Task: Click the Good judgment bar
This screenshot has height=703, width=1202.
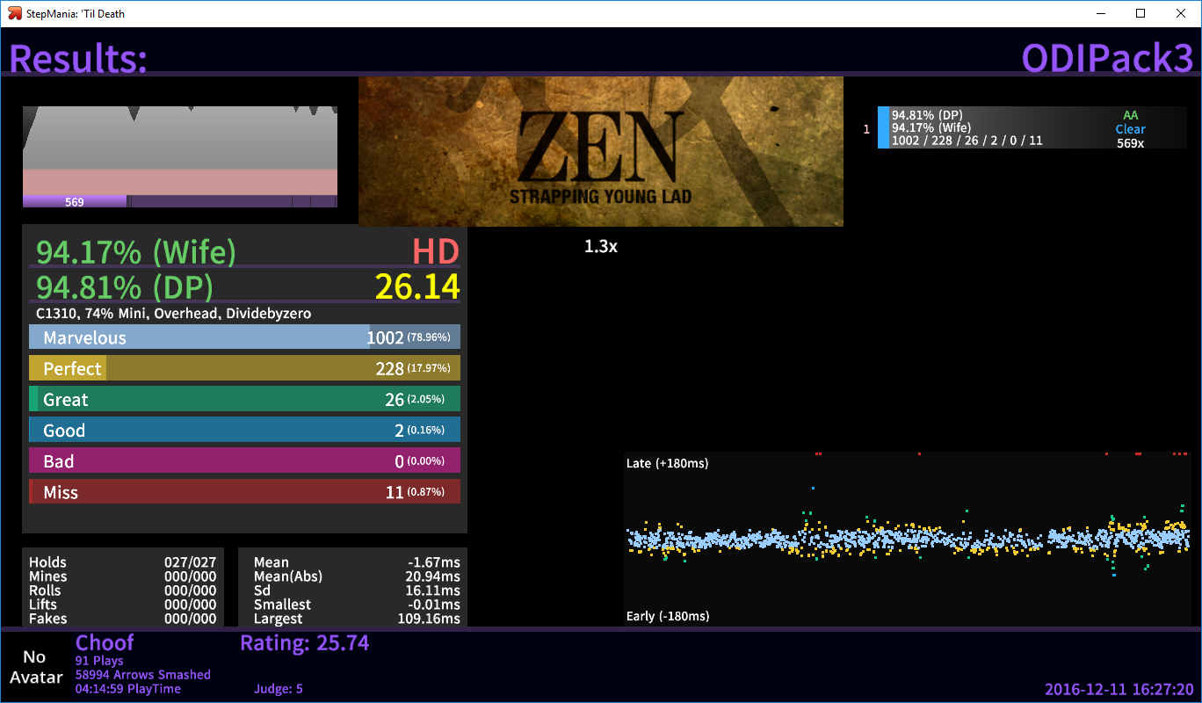Action: 244,430
